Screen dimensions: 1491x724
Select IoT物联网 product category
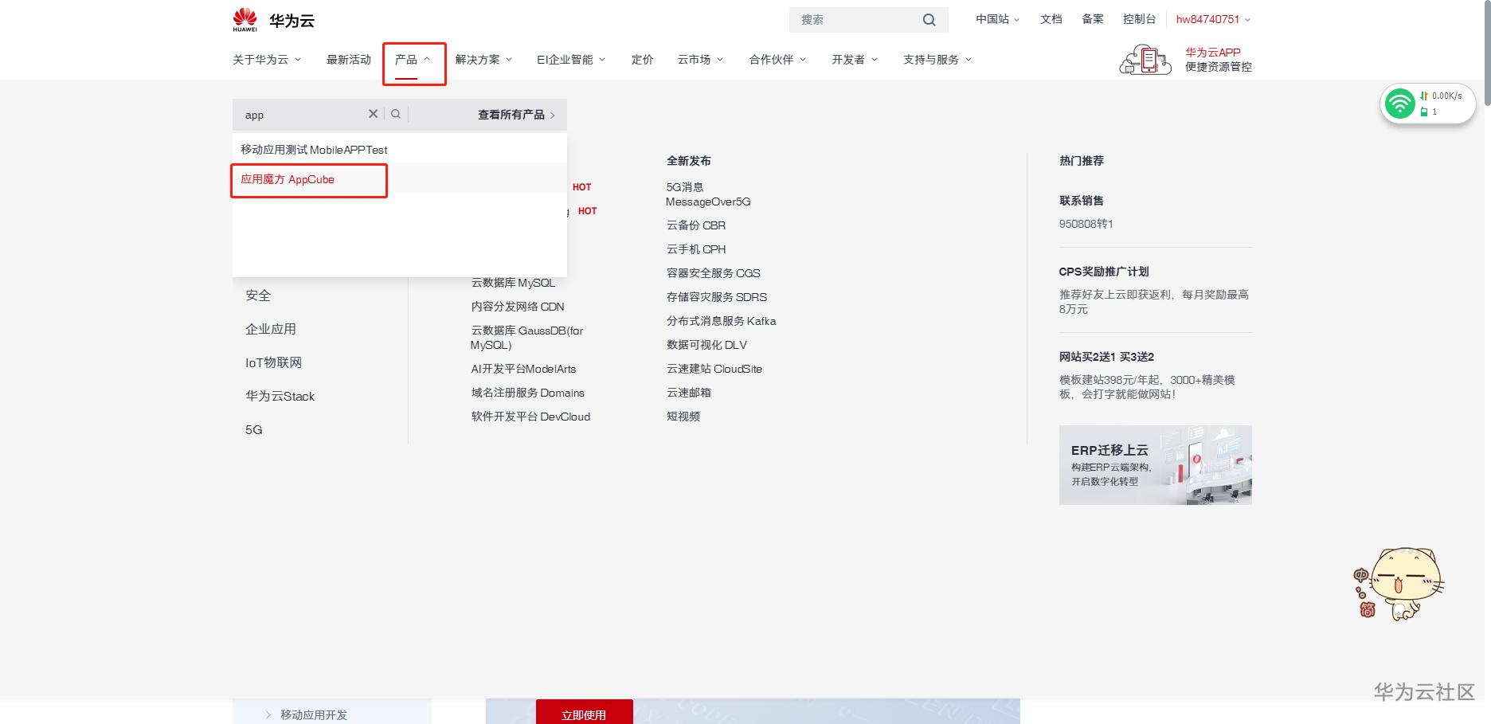[x=273, y=362]
